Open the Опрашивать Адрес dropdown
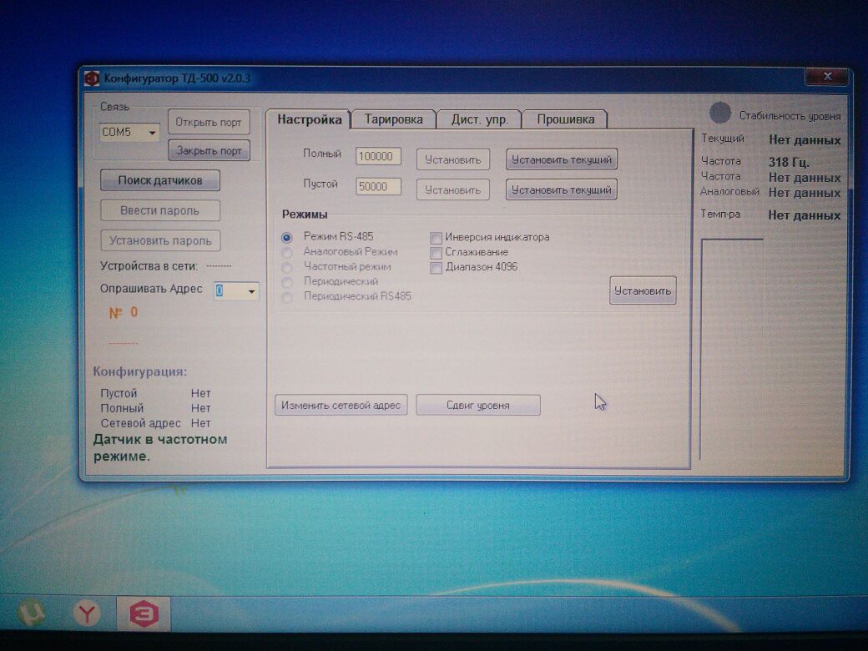The width and height of the screenshot is (868, 651). pos(250,291)
